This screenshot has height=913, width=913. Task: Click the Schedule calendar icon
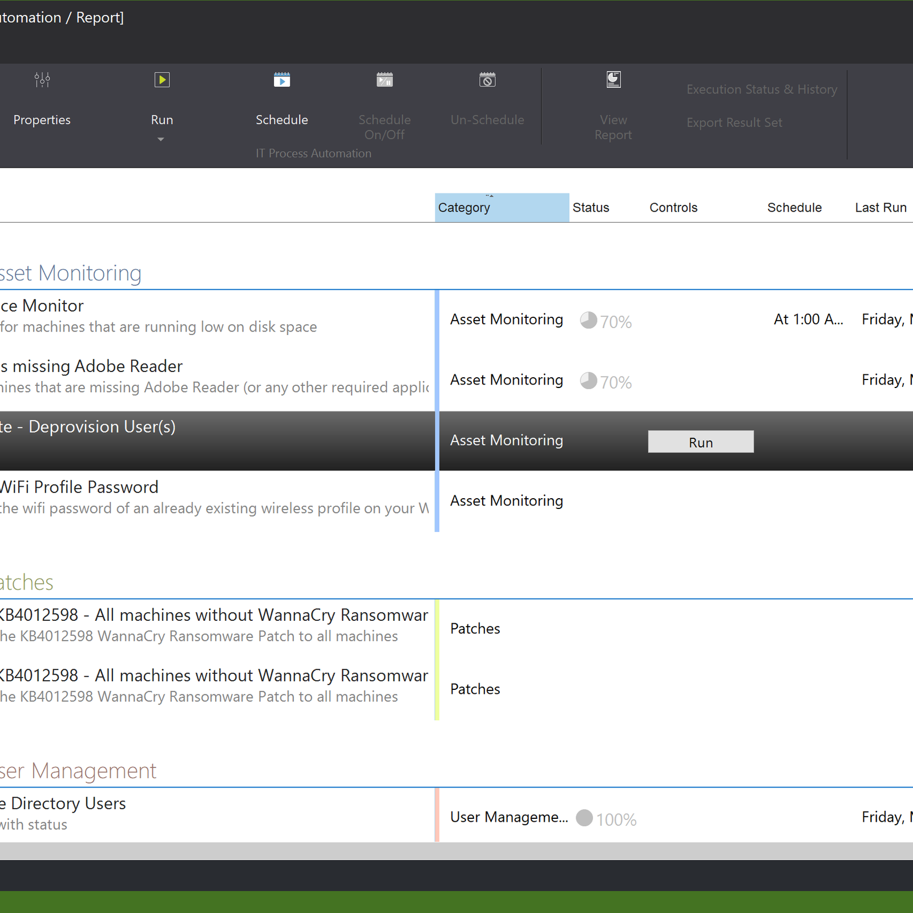coord(282,80)
